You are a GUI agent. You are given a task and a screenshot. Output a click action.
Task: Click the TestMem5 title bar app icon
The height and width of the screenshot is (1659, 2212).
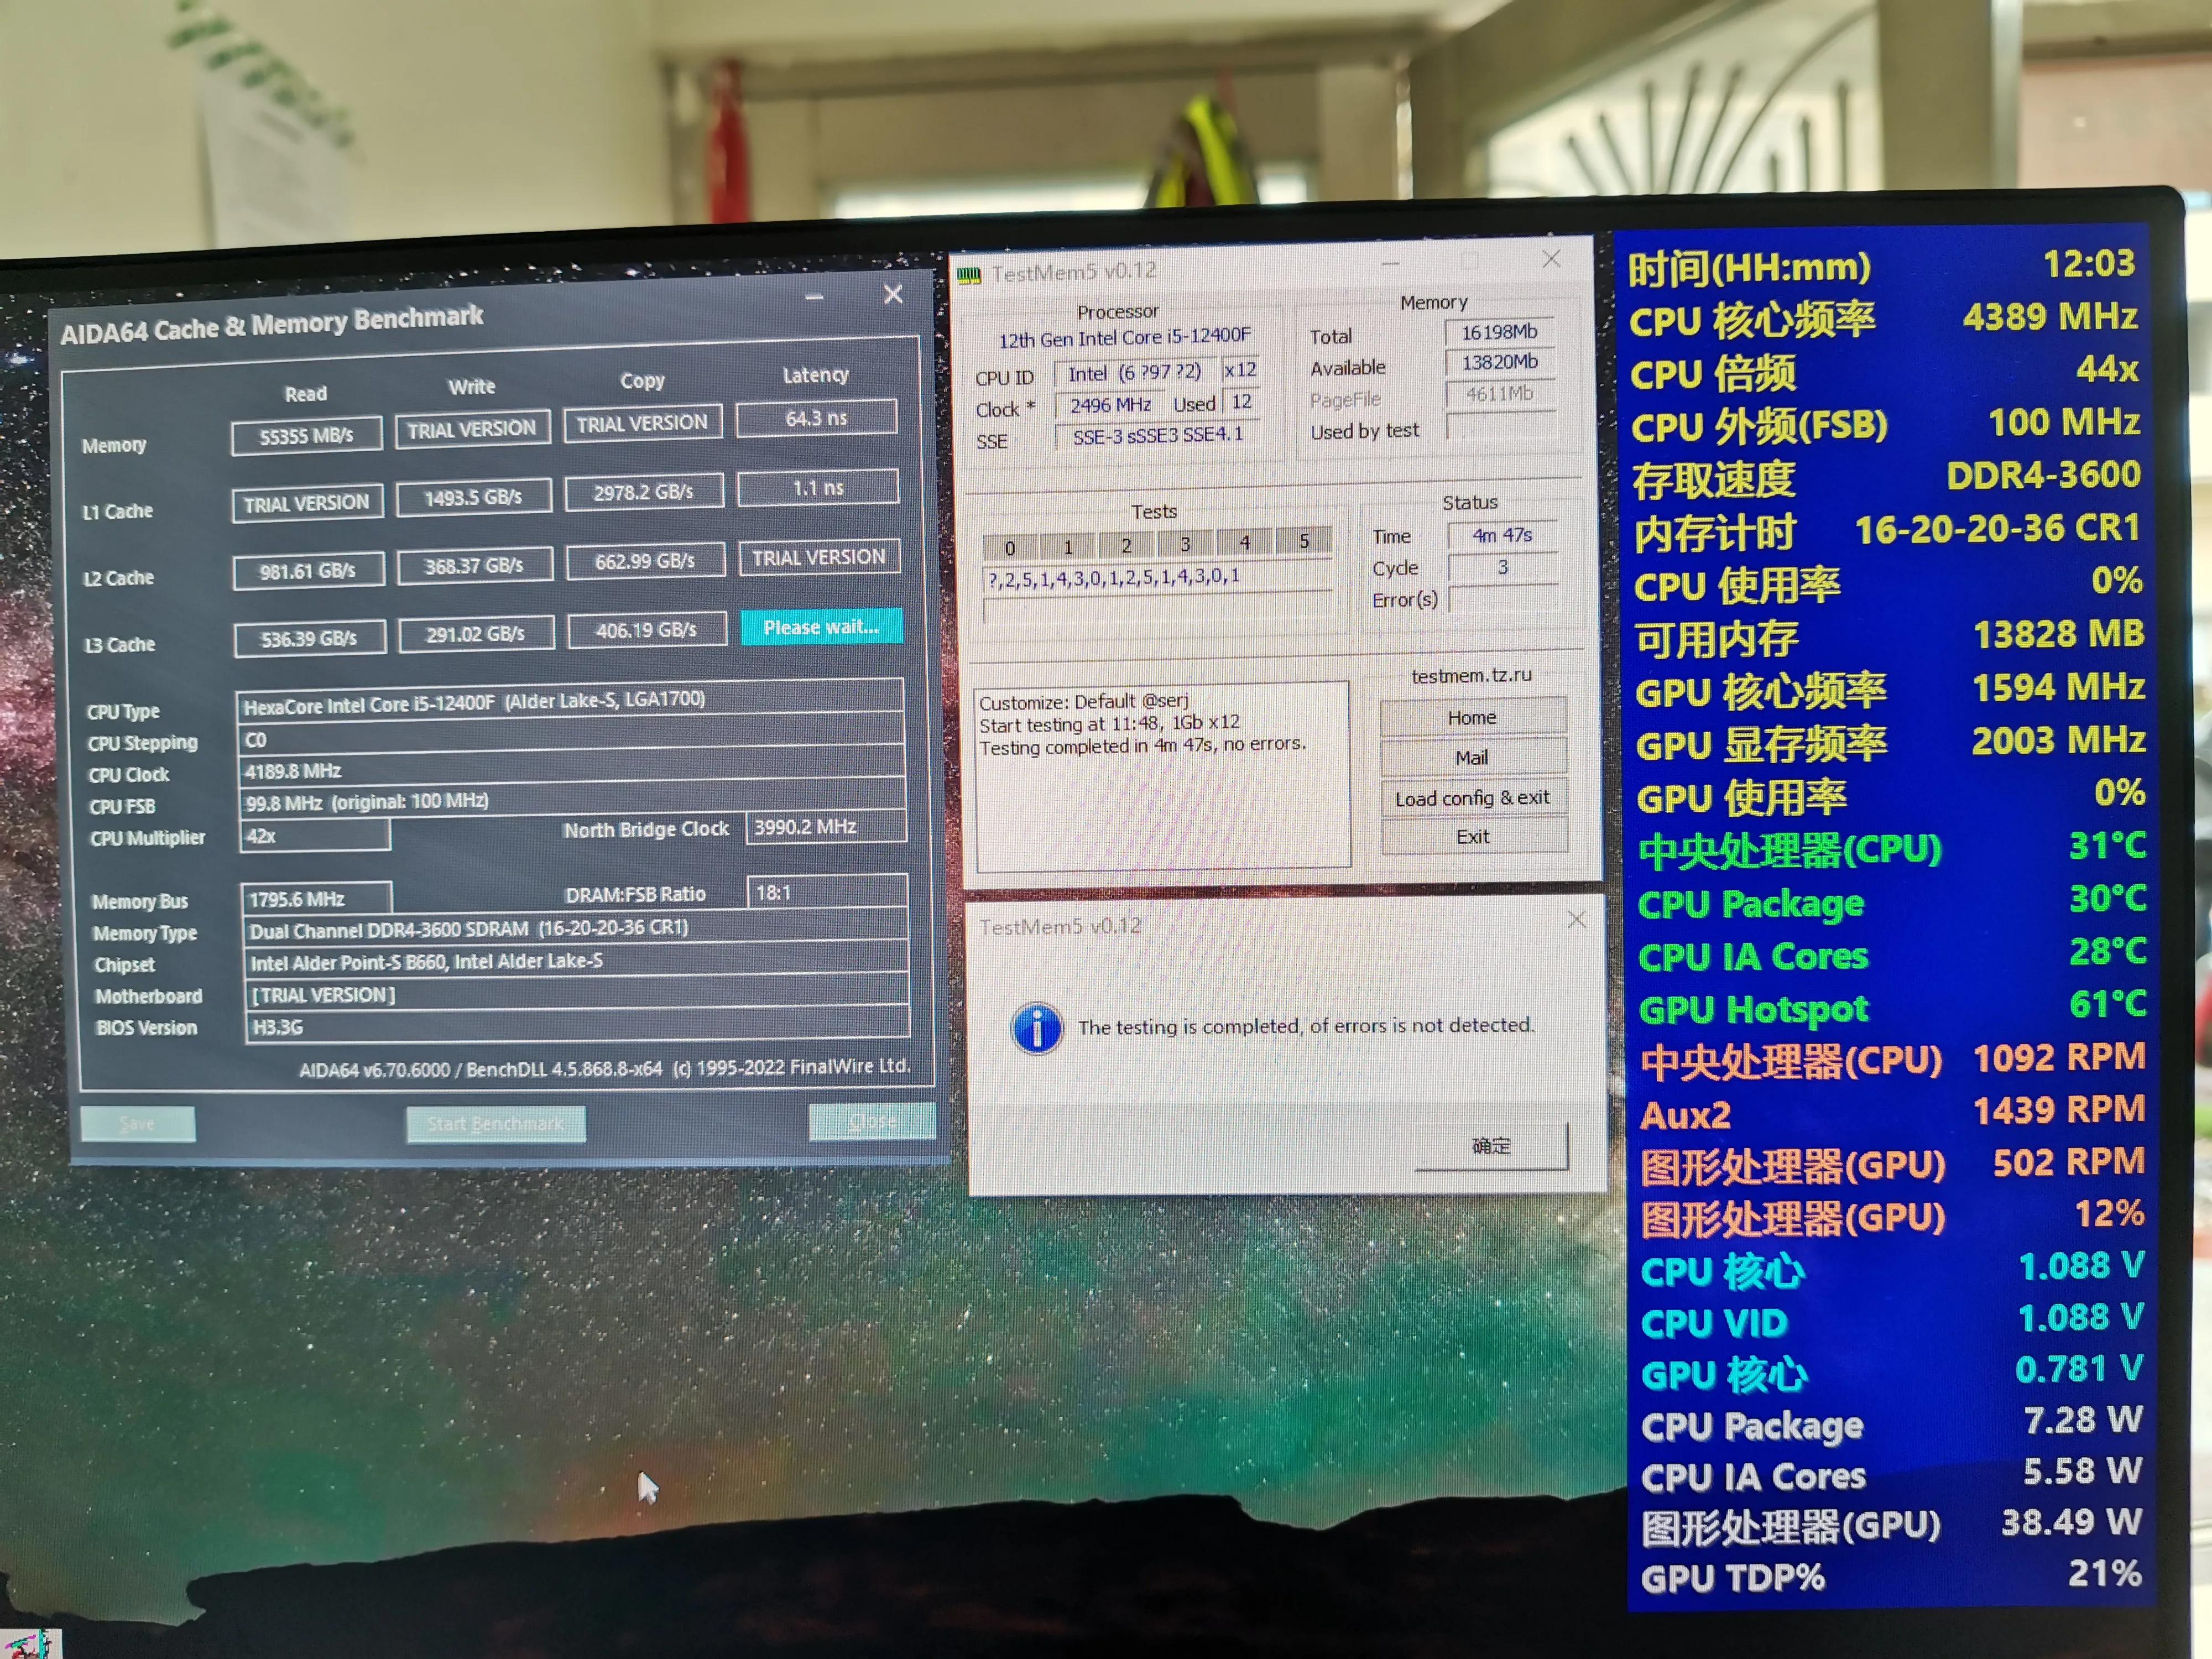pos(969,274)
